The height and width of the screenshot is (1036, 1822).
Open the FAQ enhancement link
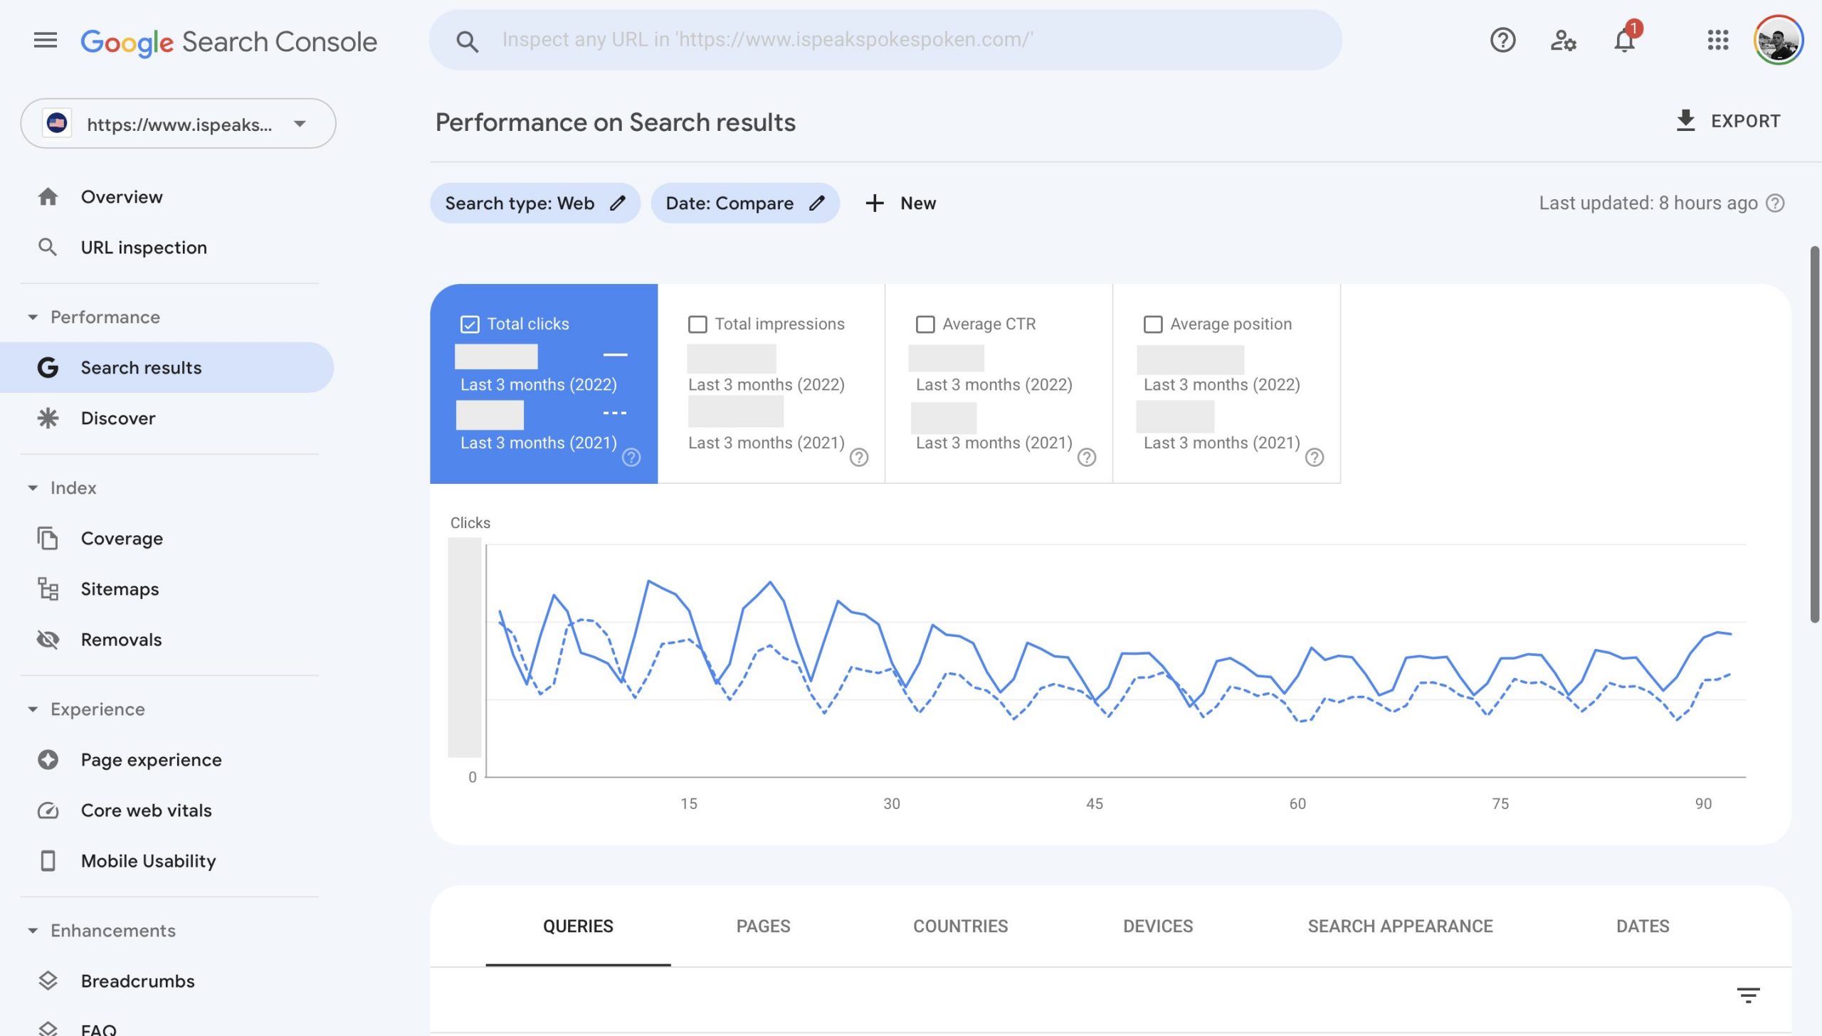pyautogui.click(x=98, y=1029)
